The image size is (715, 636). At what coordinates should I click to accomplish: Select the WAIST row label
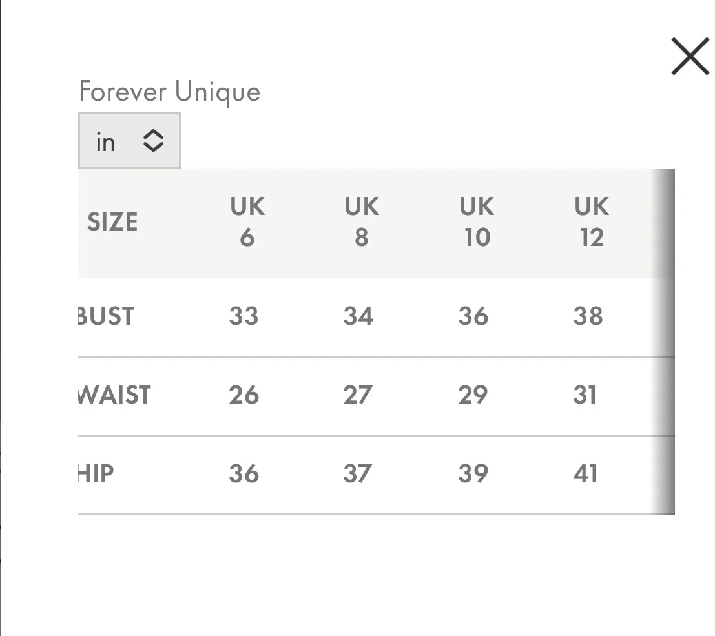pyautogui.click(x=114, y=395)
